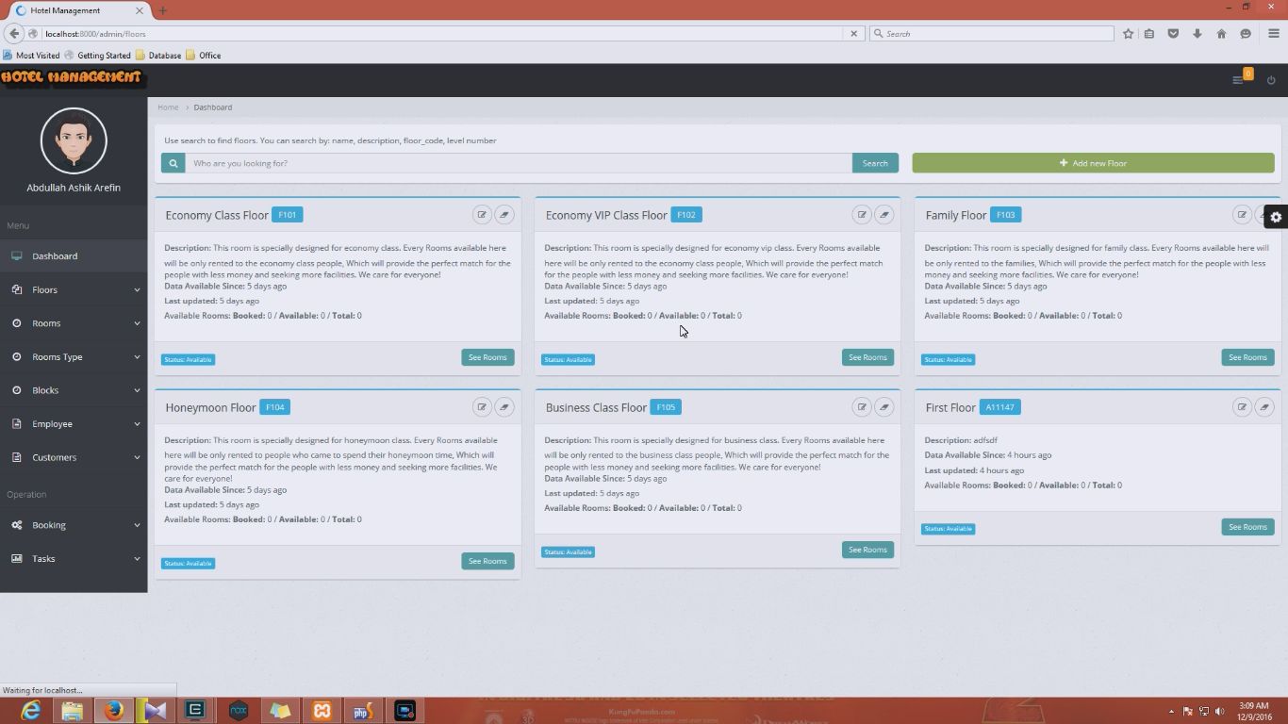Expand the Tasks sidebar menu chevron
This screenshot has width=1288, height=724.
click(x=137, y=559)
